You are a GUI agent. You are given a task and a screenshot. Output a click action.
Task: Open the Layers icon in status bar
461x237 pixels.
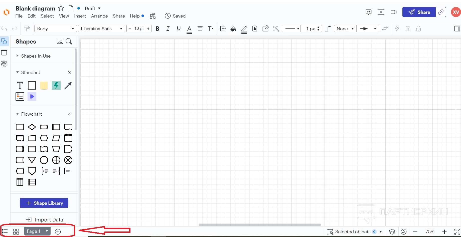pos(392,232)
